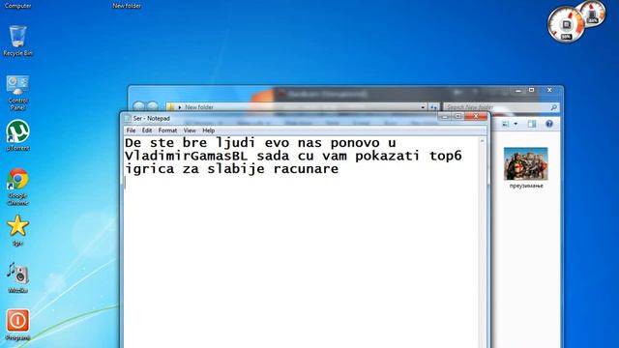Screen dimensions: 619x348
Task: Click the Notepad icon in title bar
Action: click(128, 118)
